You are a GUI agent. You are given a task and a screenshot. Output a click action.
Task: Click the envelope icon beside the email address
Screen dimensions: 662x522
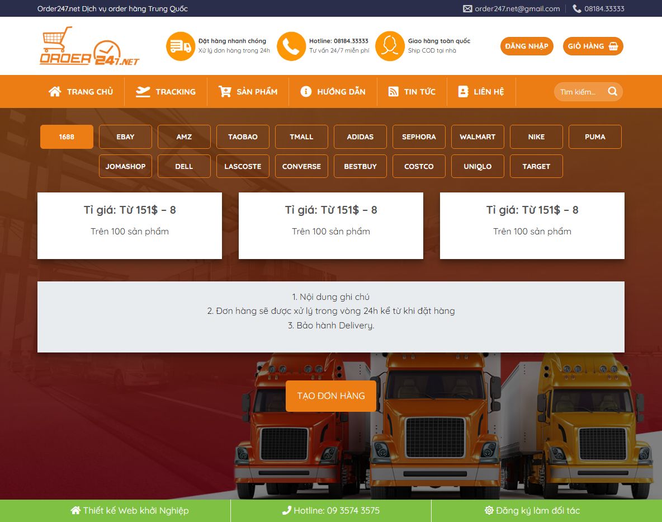[x=467, y=8]
